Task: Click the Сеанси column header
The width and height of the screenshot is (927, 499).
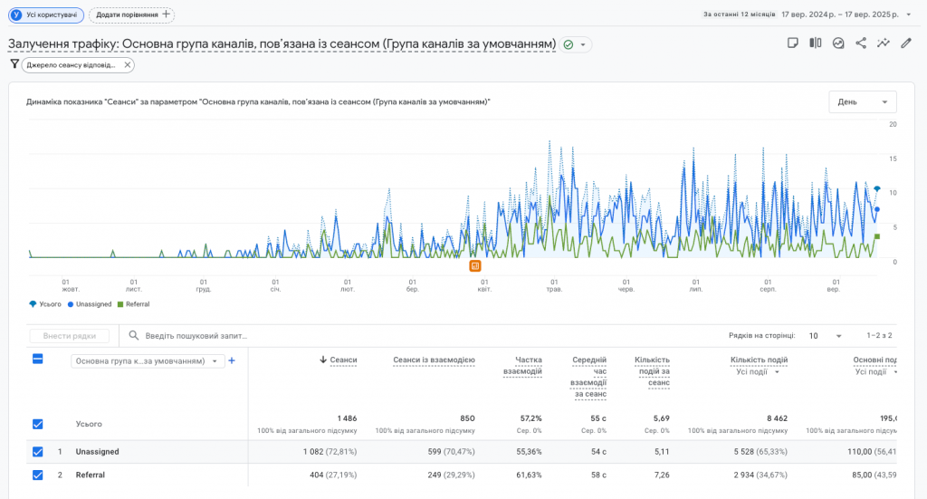Action: [343, 360]
